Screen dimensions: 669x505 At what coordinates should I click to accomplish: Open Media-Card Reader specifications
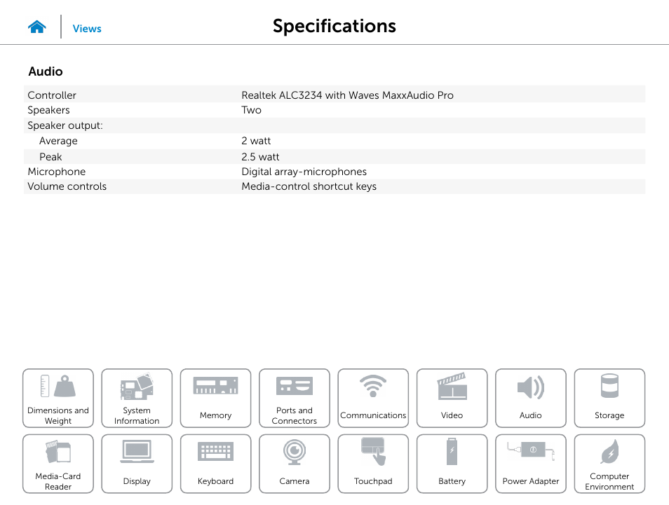pos(58,464)
